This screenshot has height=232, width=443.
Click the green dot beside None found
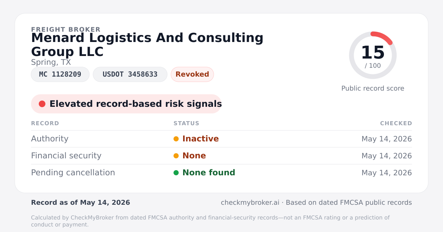click(176, 173)
